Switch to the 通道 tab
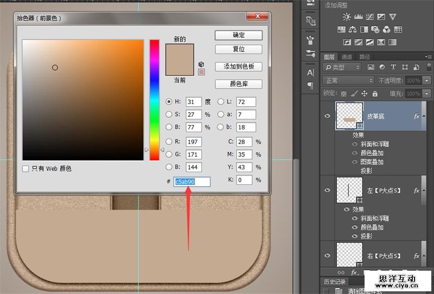 (347, 57)
